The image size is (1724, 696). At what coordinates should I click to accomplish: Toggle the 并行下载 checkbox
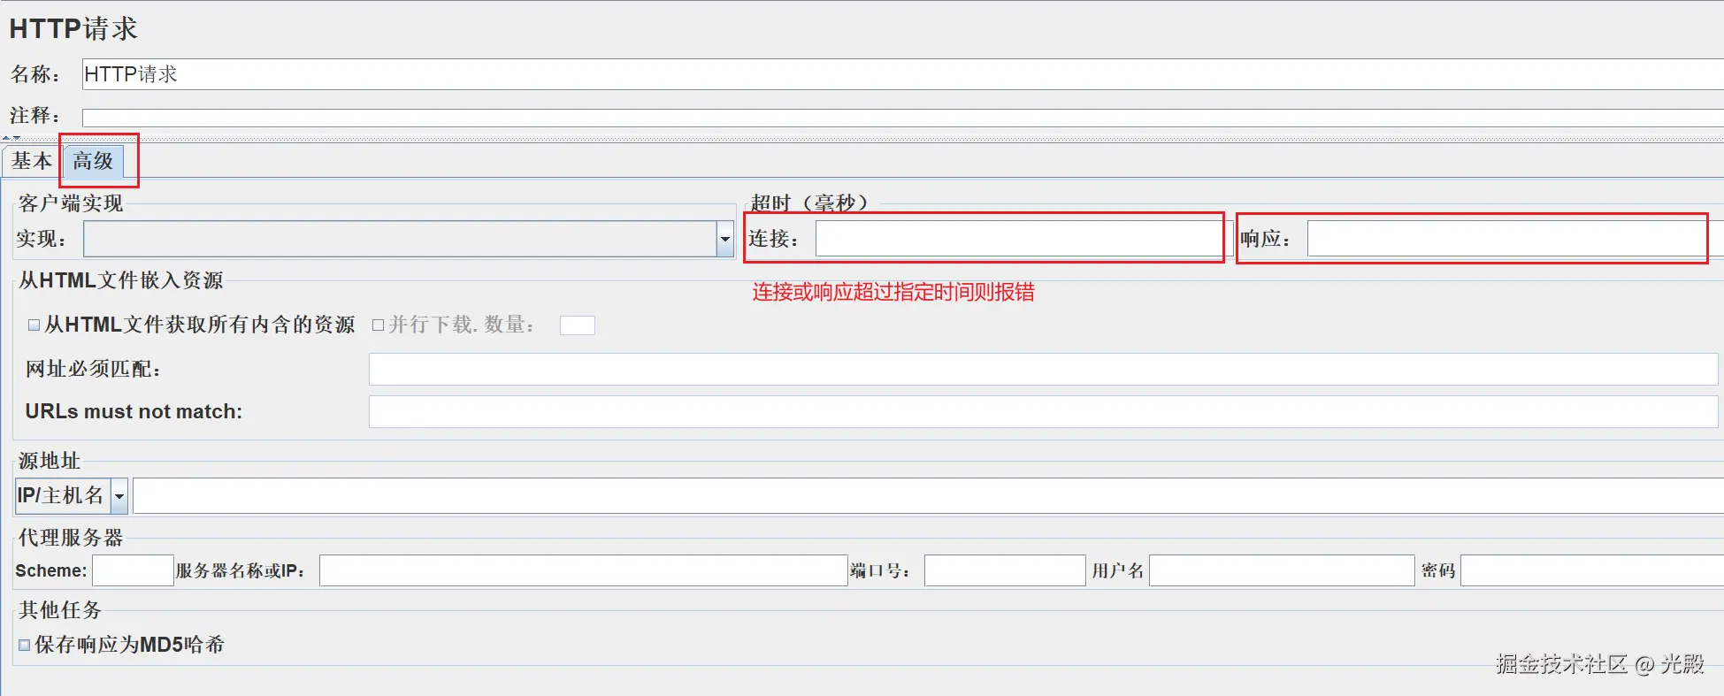click(x=378, y=325)
